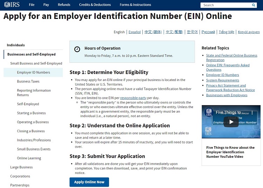Switch language to Simplified Chinese 中文 (简体)
The width and height of the screenshot is (263, 188).
point(153,32)
